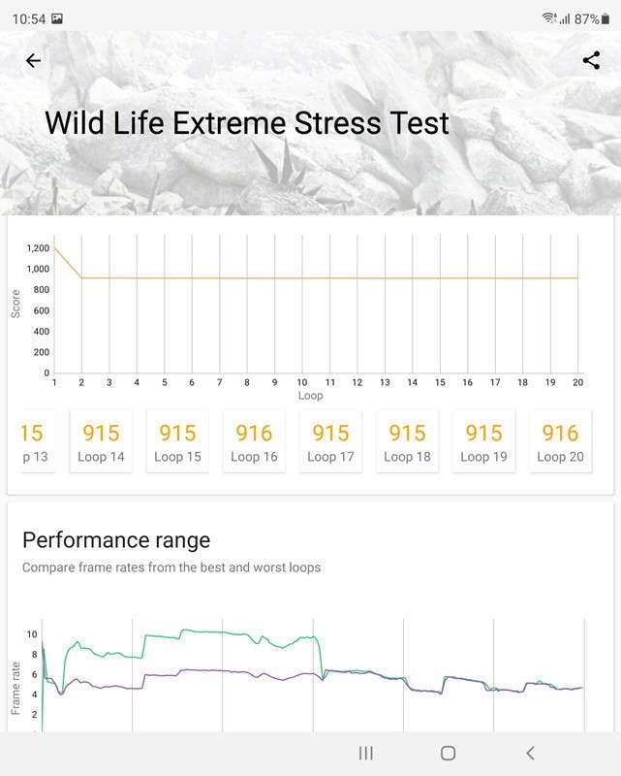
Task: Open the Loop 16 score card
Action: pos(254,441)
